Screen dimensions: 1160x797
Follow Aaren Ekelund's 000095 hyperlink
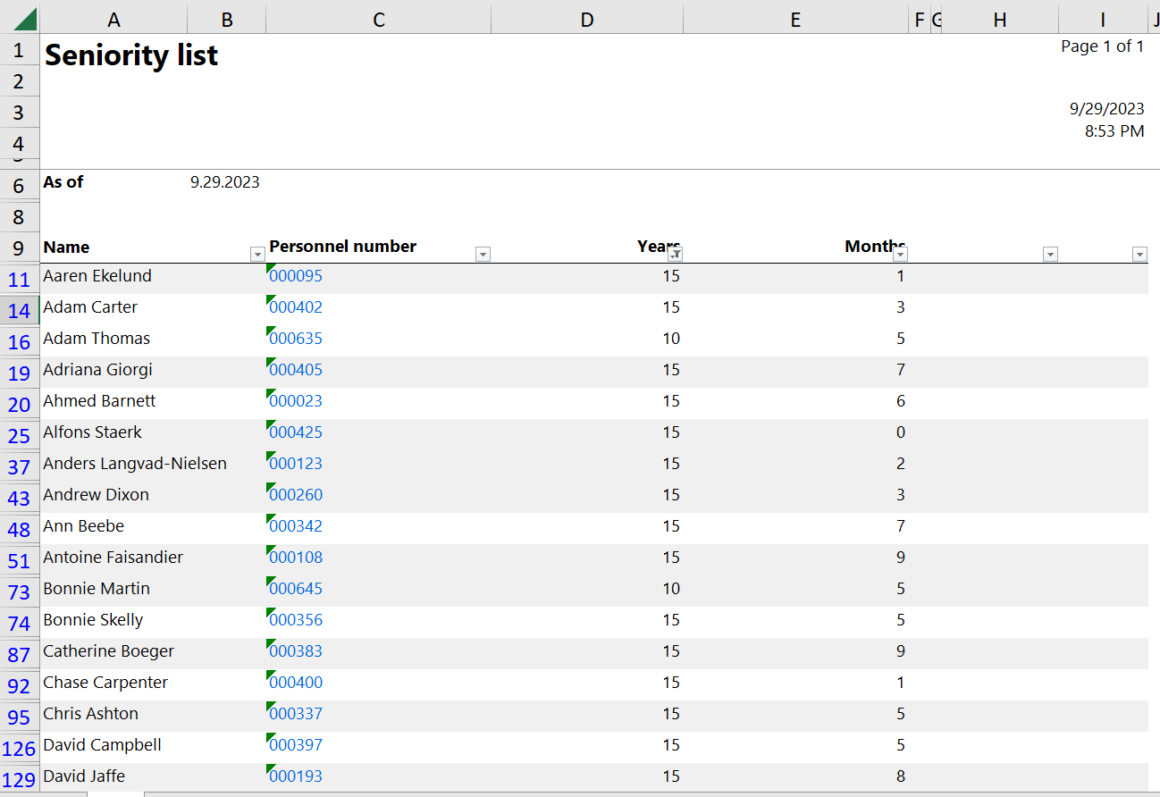296,275
